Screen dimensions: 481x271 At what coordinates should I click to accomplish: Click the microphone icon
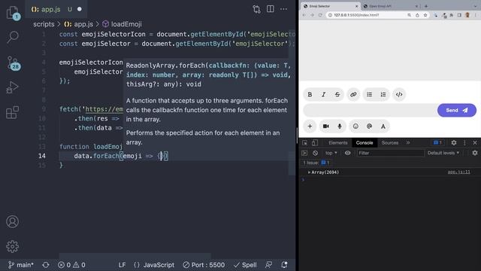pos(340,126)
